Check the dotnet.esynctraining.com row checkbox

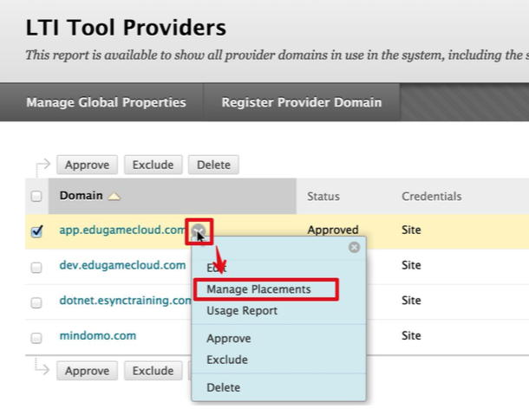36,302
